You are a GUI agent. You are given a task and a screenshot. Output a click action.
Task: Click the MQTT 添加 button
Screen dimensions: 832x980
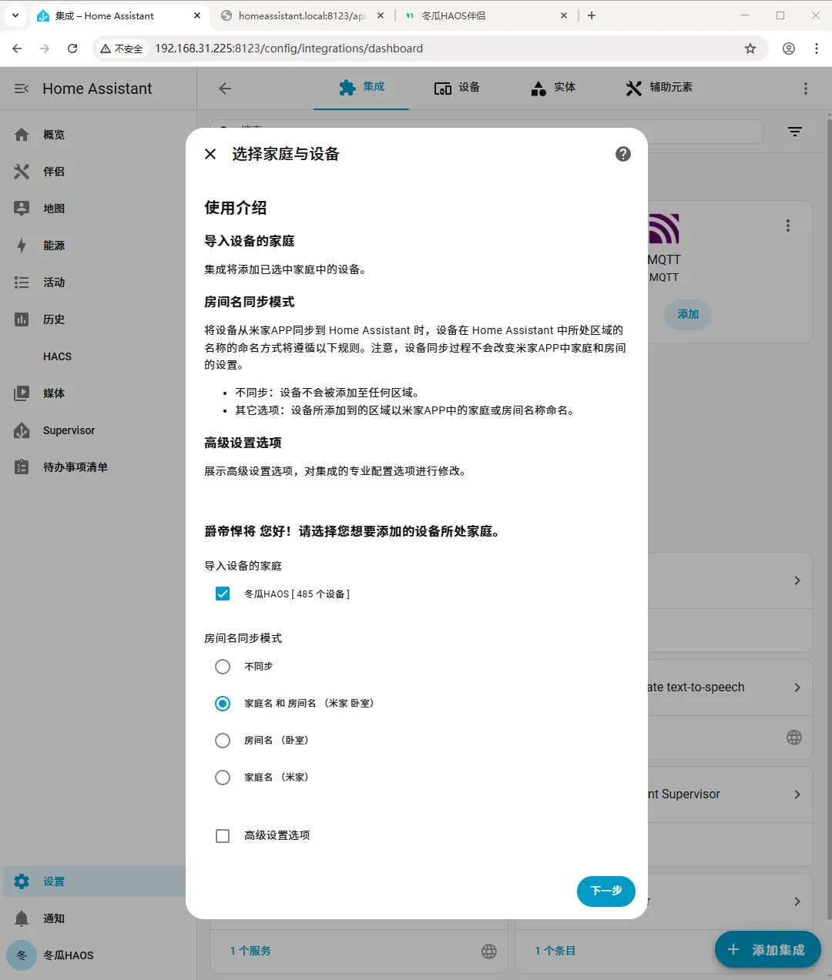click(688, 314)
